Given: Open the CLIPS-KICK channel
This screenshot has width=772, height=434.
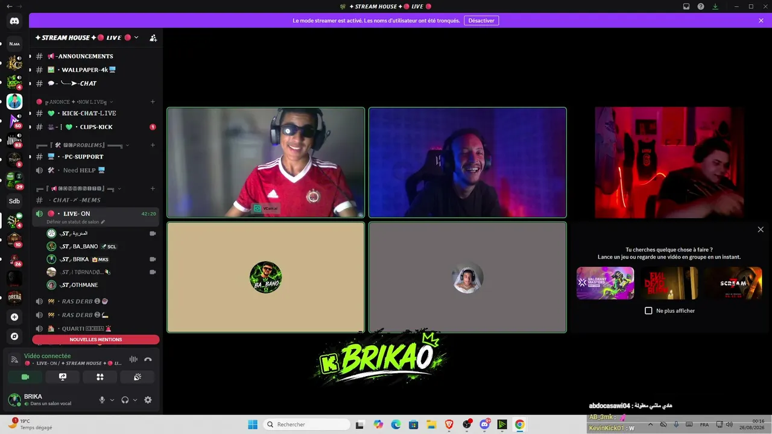Looking at the screenshot, I should [x=96, y=127].
